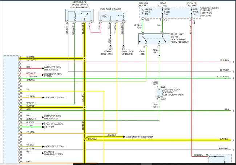Select YEL/RED label at pin 24
Screen dimensions: 236x165
coord(30,132)
